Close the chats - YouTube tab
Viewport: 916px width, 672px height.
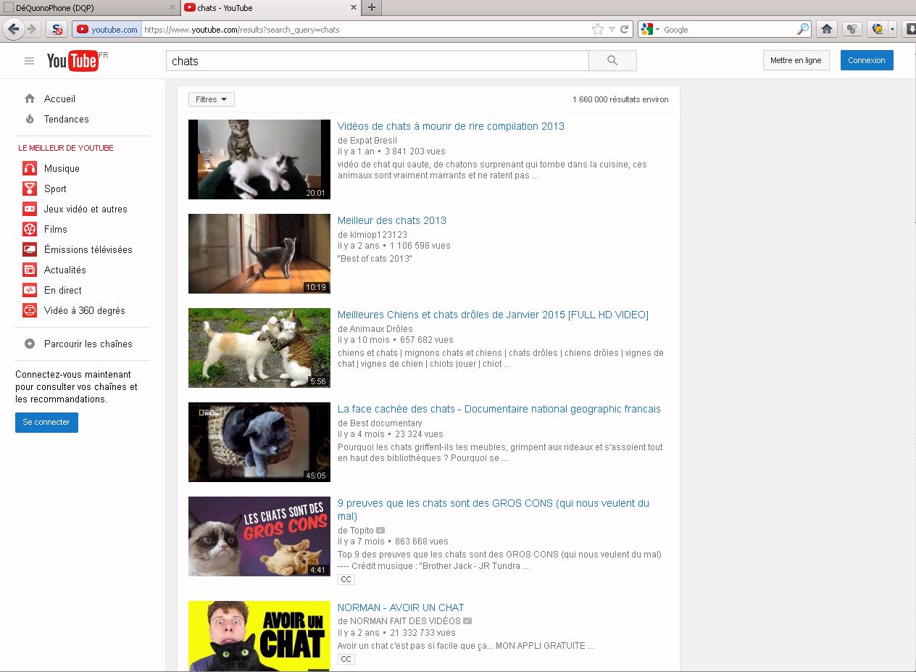pos(354,7)
